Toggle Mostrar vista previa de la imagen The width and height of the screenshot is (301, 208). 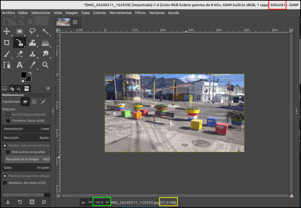(x=5, y=146)
